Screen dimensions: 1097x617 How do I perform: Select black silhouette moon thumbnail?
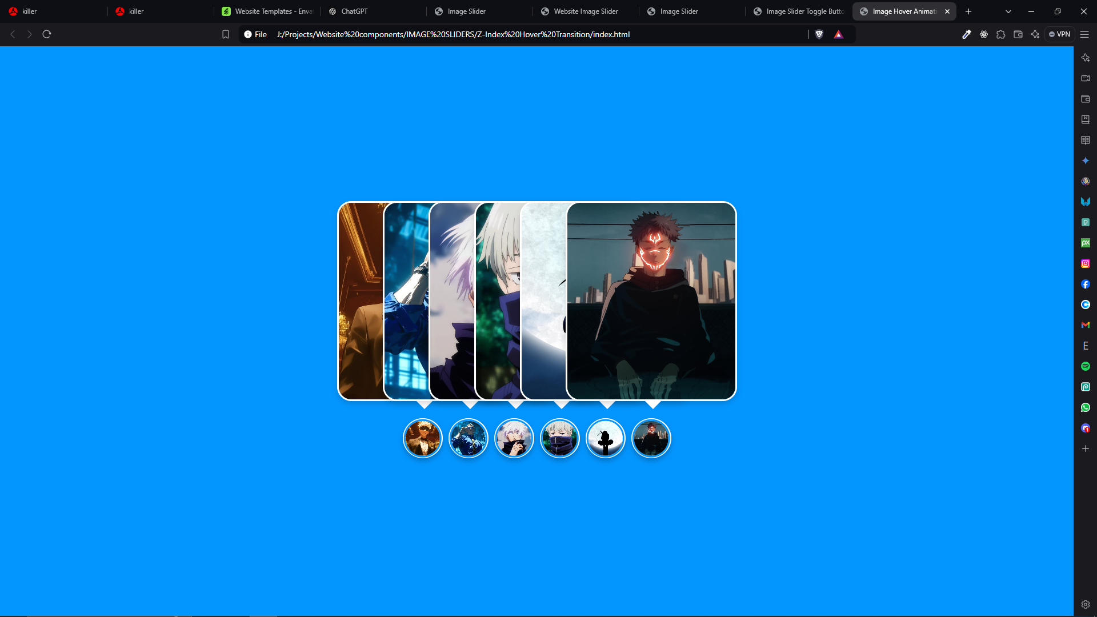click(x=606, y=438)
